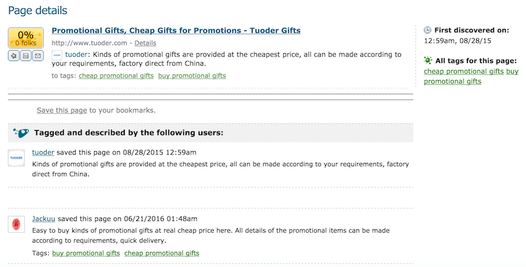The height and width of the screenshot is (267, 526).
Task: Click the clock icon by First discovered on
Action: pyautogui.click(x=427, y=30)
